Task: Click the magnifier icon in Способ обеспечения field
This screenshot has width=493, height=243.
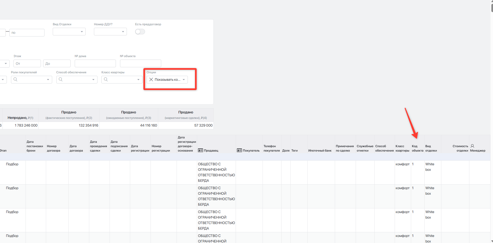Action: coord(61,79)
